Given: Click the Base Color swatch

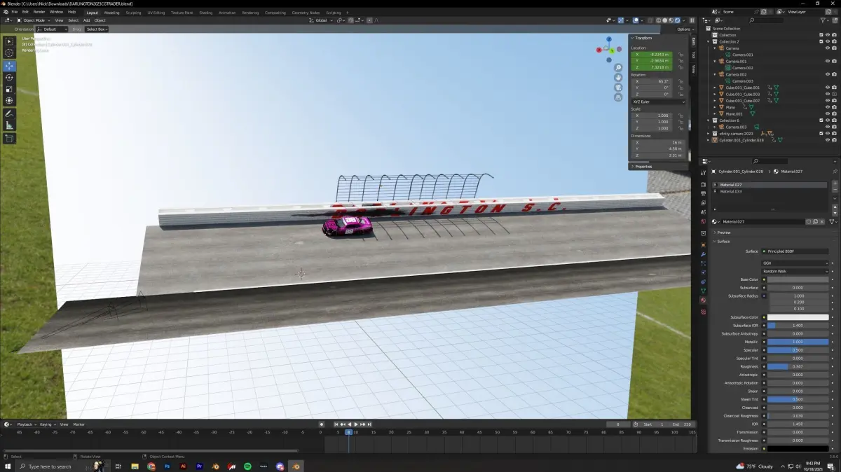Looking at the screenshot, I should 798,279.
